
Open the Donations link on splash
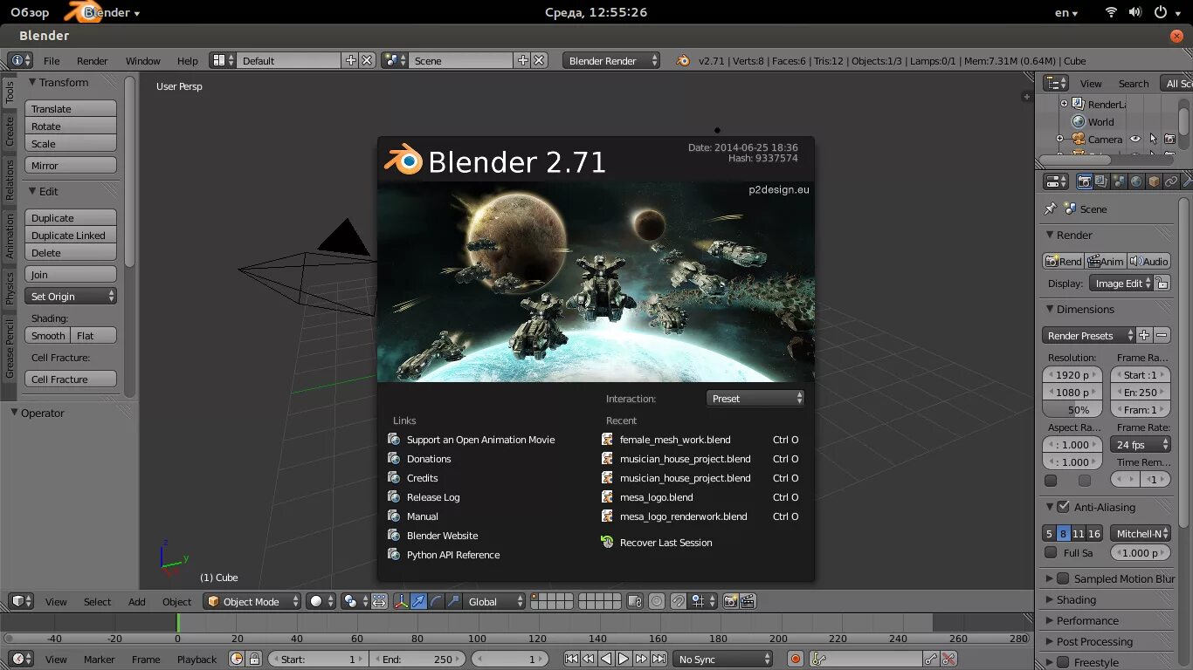coord(429,459)
